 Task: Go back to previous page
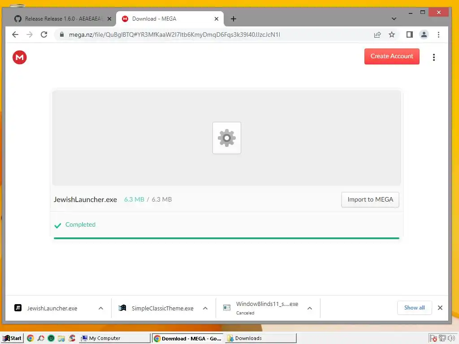(x=15, y=34)
